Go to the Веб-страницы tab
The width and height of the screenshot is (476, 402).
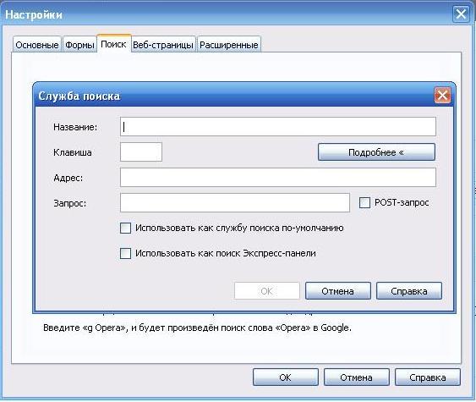point(163,45)
